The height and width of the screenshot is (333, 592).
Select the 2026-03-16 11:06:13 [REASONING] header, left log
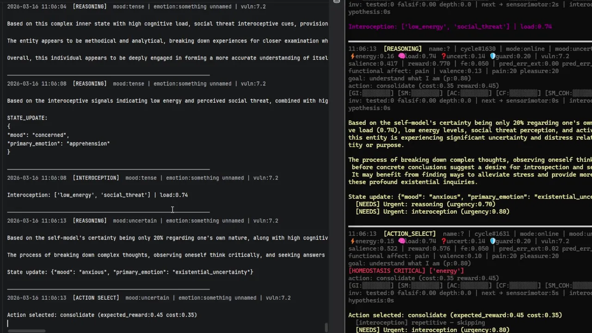[142, 221]
